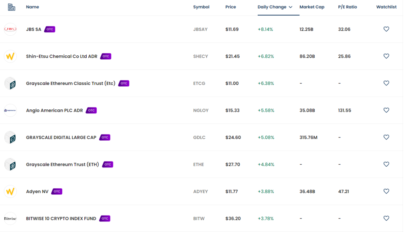This screenshot has width=411, height=232.
Task: Click the GRAYSCALE DIGITAL LARGE CAP logo
Action: (10, 137)
